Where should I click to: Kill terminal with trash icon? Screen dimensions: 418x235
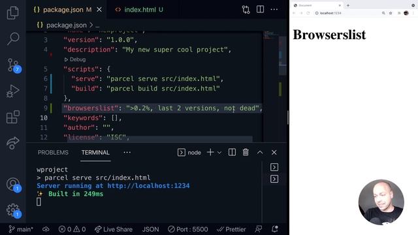tap(246, 152)
